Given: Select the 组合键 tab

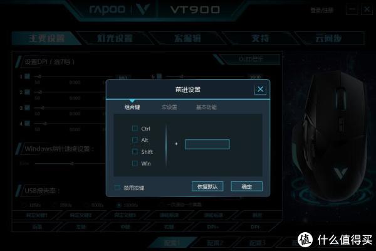Looking at the screenshot, I should tap(132, 107).
